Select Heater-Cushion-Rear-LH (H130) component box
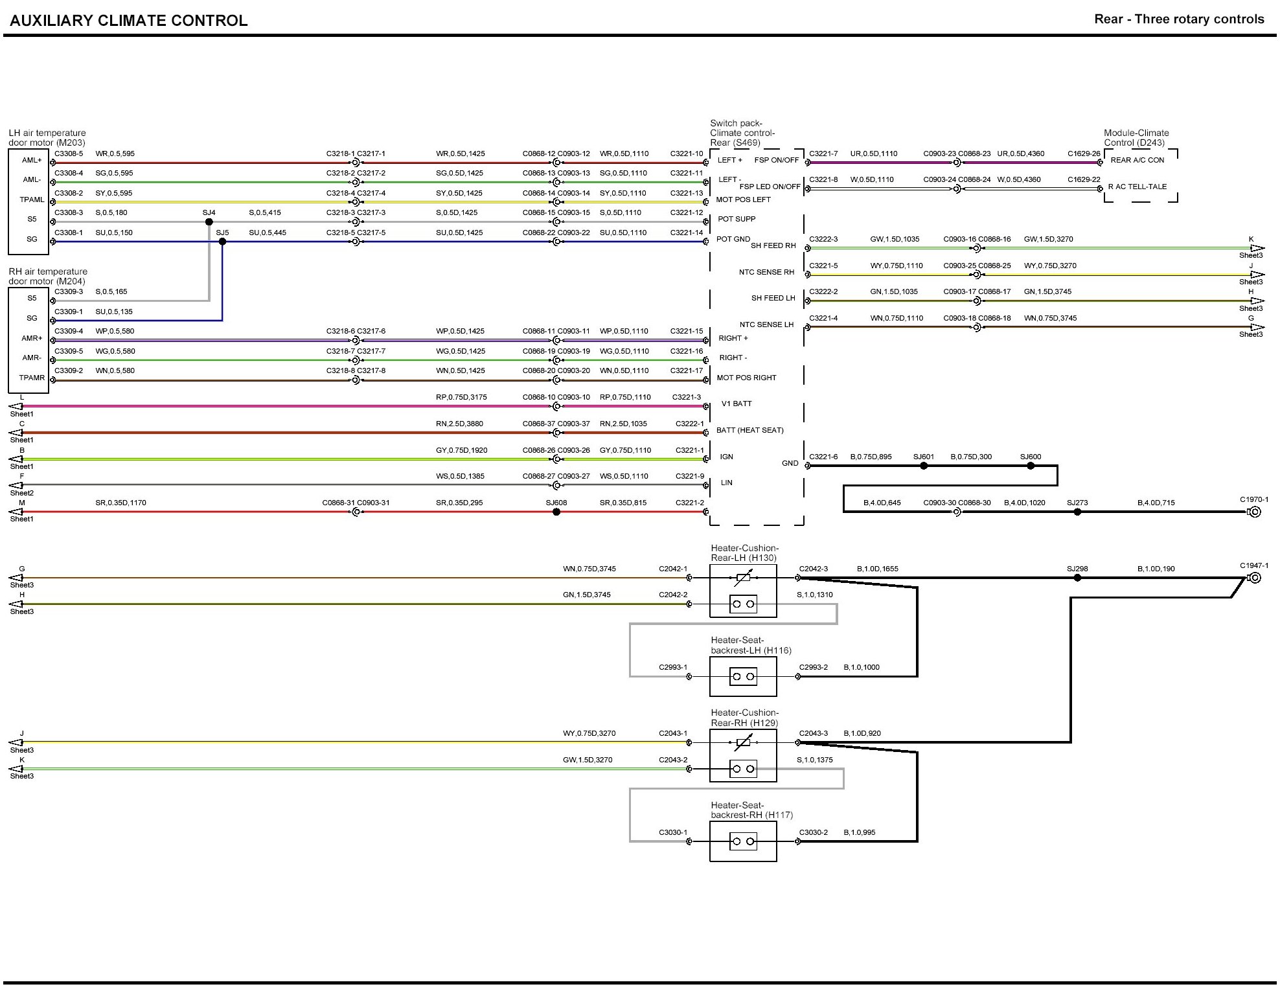 pyautogui.click(x=743, y=591)
